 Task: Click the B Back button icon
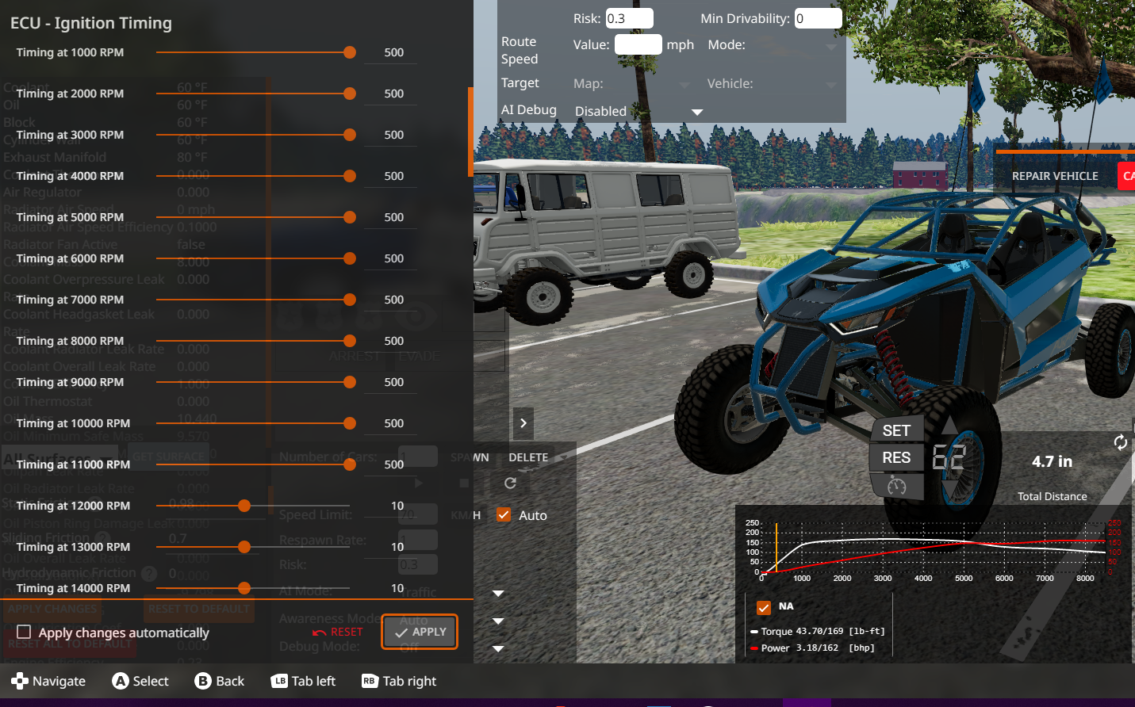pos(203,681)
